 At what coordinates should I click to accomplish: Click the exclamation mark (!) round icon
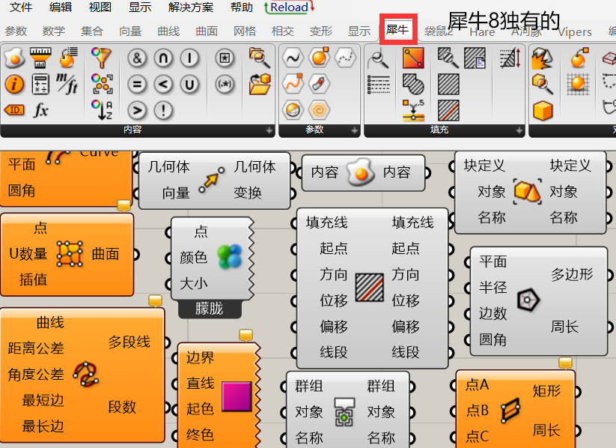pyautogui.click(x=163, y=111)
